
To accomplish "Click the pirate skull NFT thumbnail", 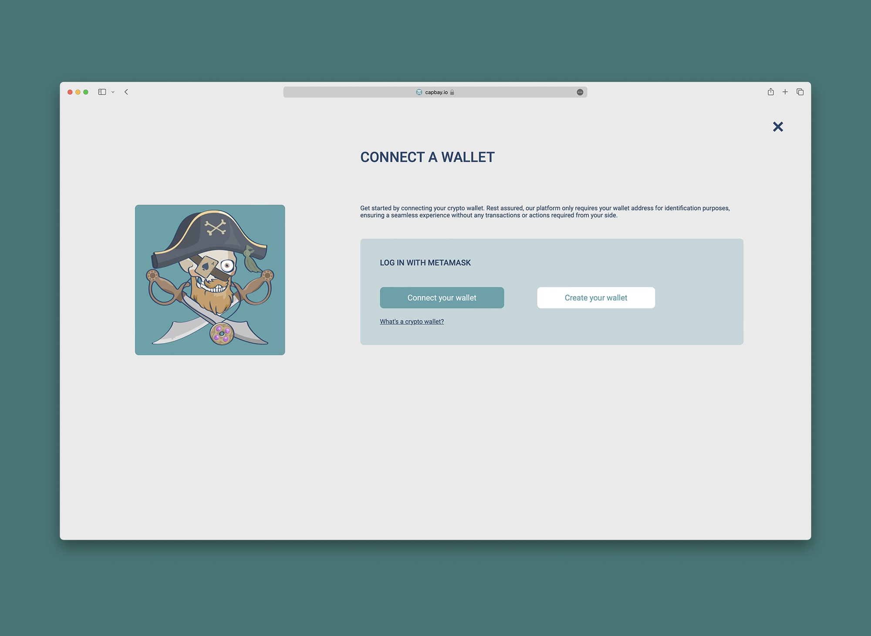I will [x=209, y=279].
